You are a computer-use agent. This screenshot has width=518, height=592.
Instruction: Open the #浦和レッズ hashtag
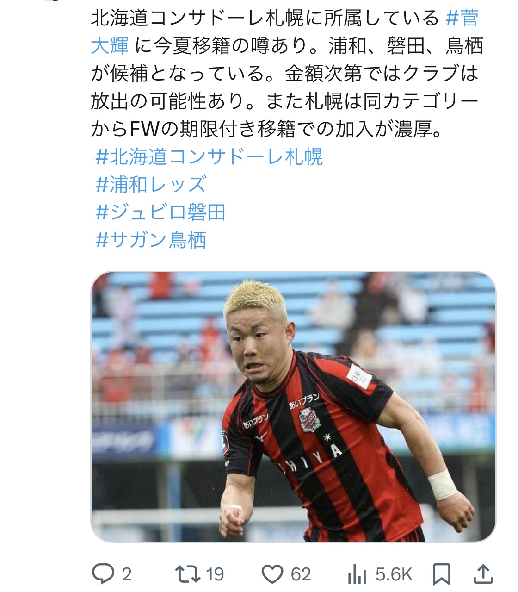point(151,185)
